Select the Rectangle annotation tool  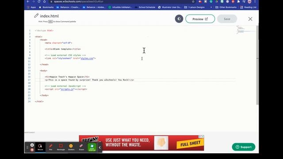point(61,147)
